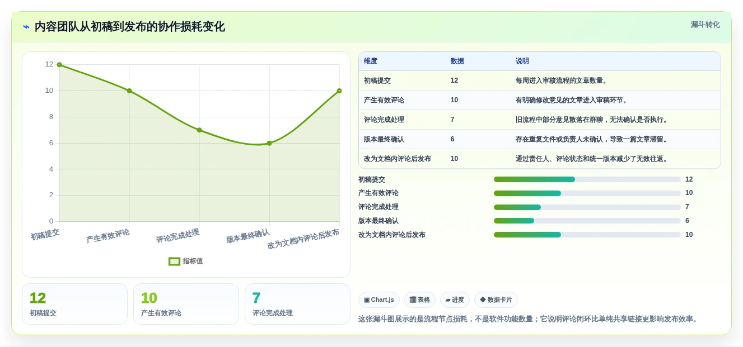Click the description about 存在重复文件或负责人未确认
This screenshot has height=347, width=743.
click(592, 139)
